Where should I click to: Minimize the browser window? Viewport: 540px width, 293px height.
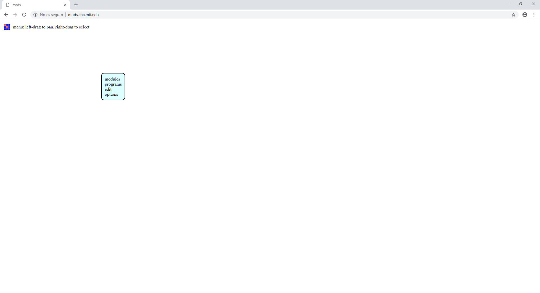pyautogui.click(x=507, y=4)
